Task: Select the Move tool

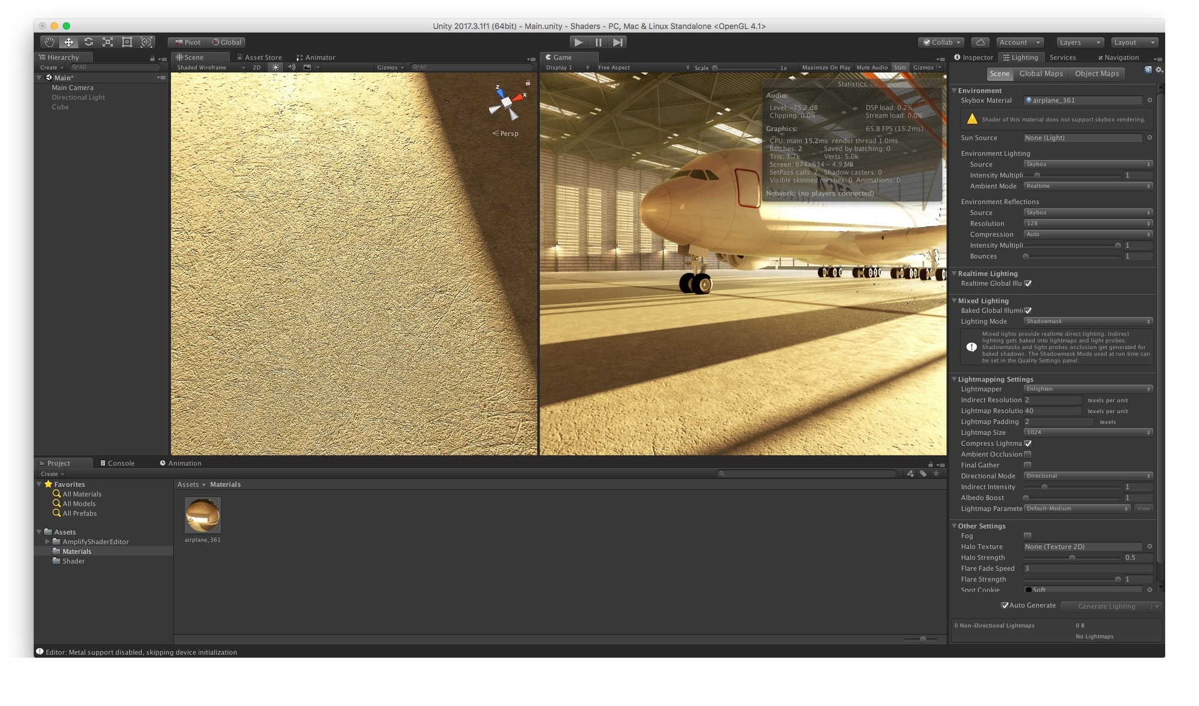Action: pos(69,42)
